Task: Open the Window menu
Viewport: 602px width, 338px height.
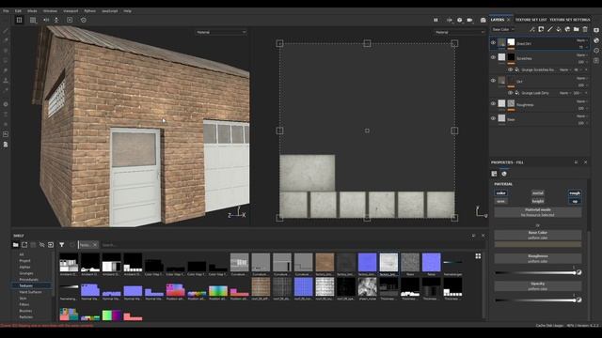Action: coord(50,11)
